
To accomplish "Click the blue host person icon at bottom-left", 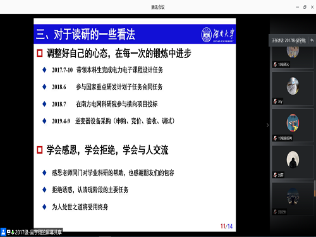I will tap(3, 232).
